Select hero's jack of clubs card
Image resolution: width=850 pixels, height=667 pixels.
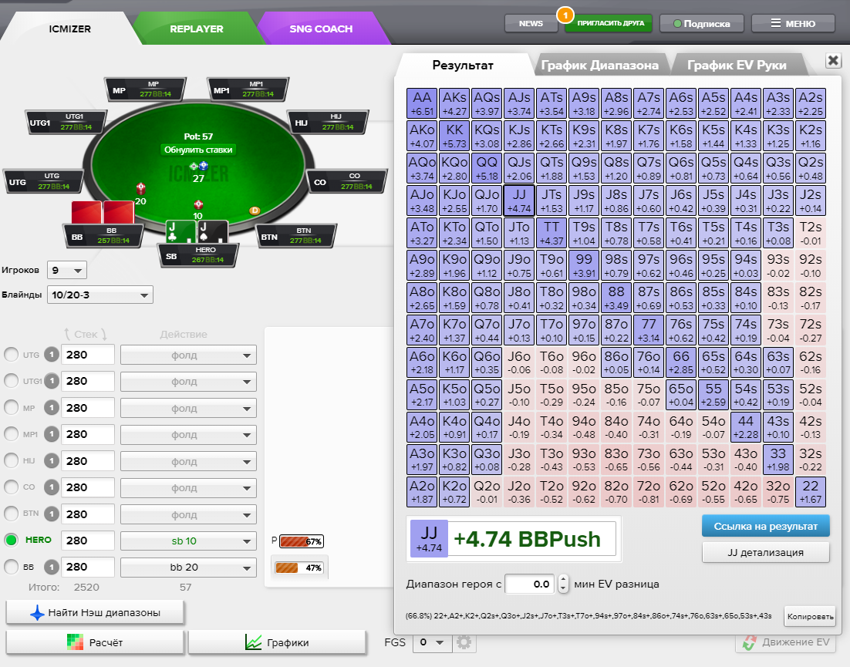click(180, 232)
